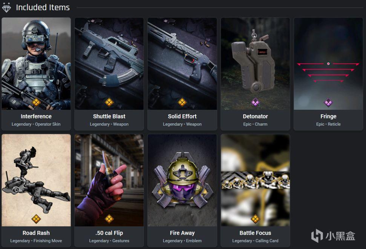Click the gold badge on .50 cal Flip
Screen dimensions: 366x249
click(x=109, y=219)
